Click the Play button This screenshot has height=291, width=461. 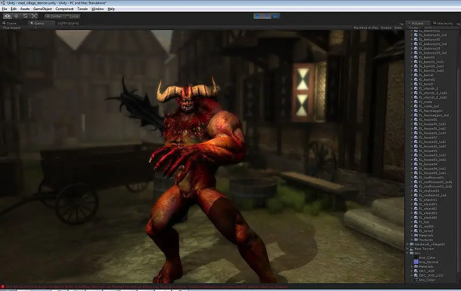(258, 16)
